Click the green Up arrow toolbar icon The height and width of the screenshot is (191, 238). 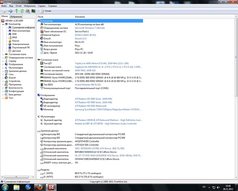point(17,11)
